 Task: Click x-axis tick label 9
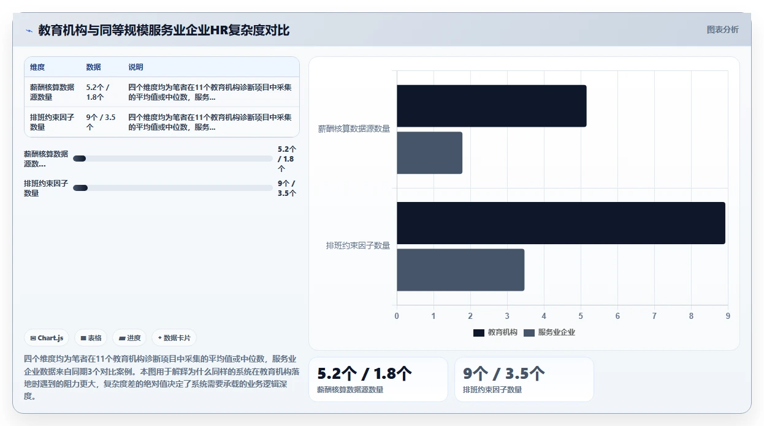[728, 316]
